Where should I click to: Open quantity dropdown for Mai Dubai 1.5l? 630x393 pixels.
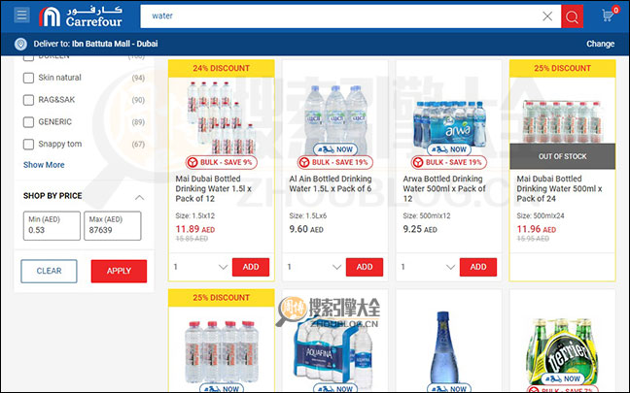coord(200,267)
